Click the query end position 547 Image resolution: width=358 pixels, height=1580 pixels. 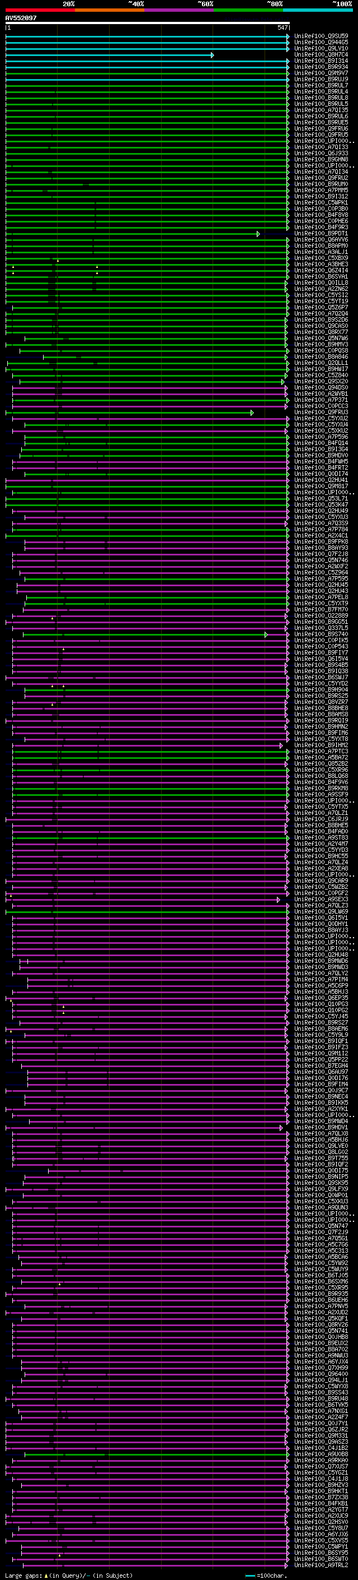pos(282,27)
